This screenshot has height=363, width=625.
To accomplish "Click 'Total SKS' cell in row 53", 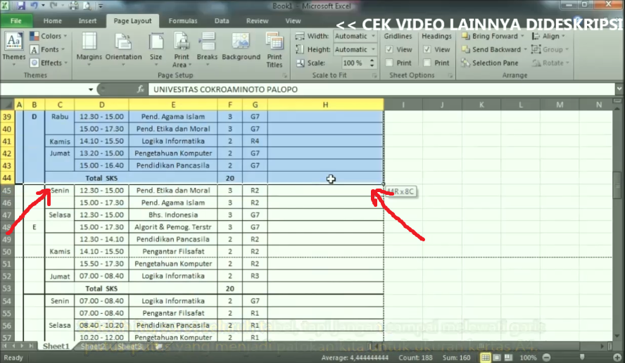I will pos(101,288).
